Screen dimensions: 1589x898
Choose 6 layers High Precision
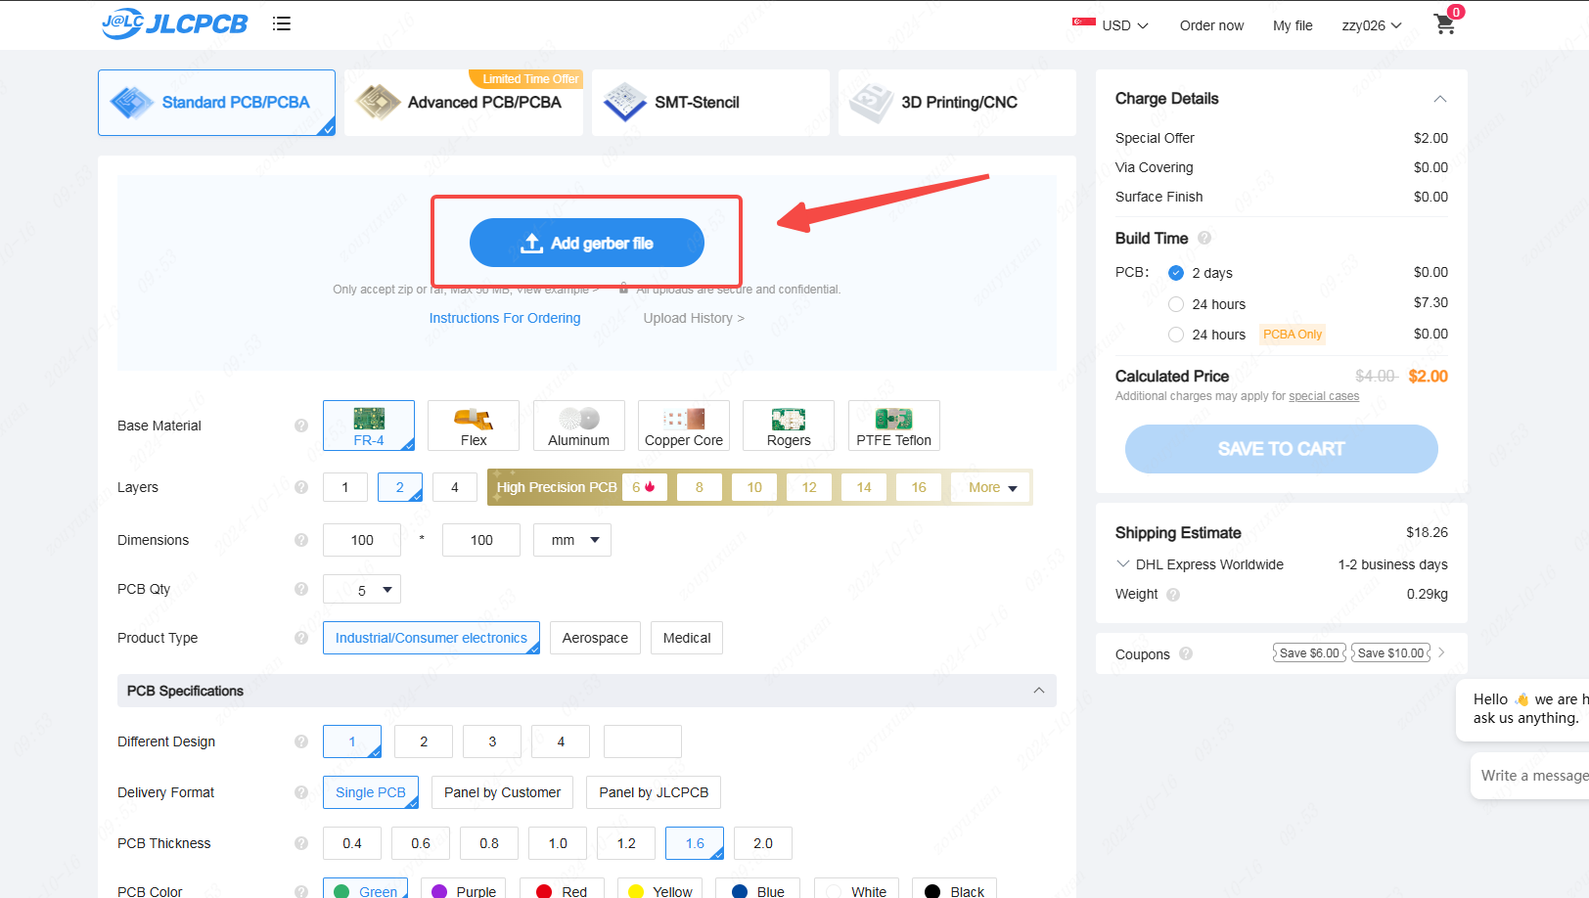(x=644, y=487)
